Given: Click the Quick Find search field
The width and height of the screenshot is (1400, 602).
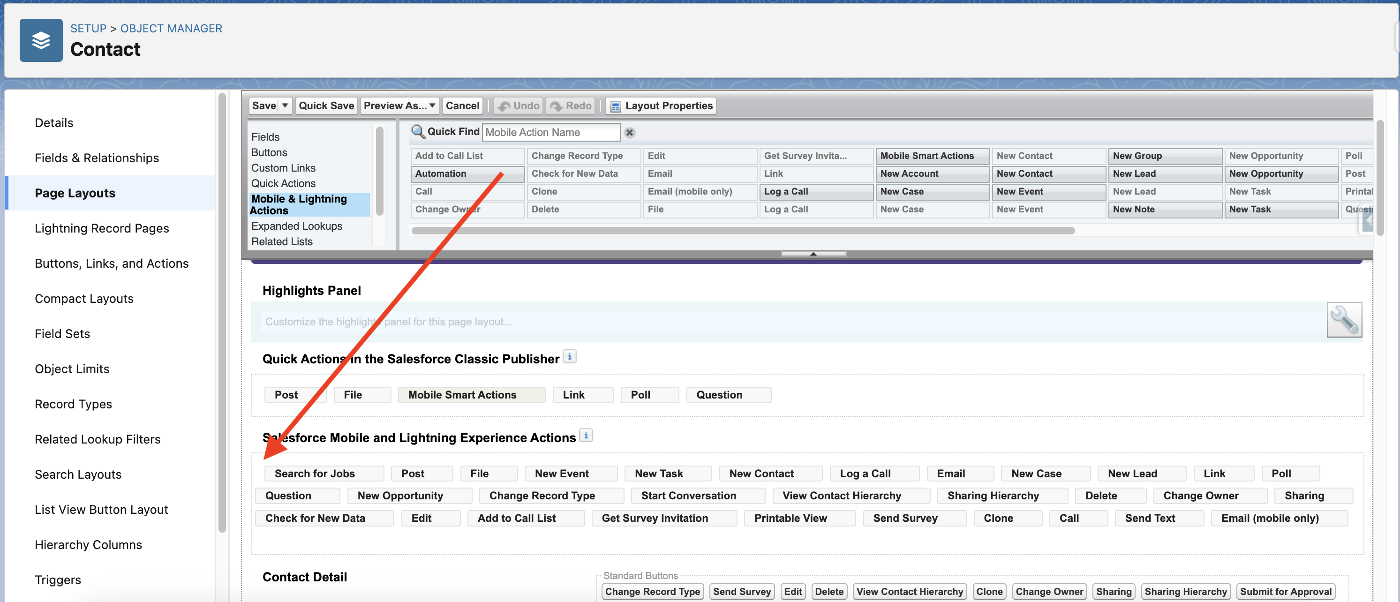Looking at the screenshot, I should [550, 131].
